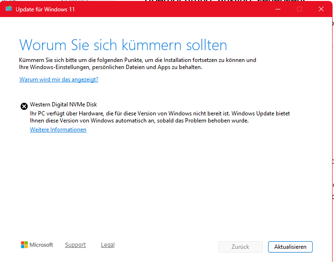This screenshot has width=334, height=262.
Task: Click the Windows 11 update app icon in title bar
Action: [x=9, y=9]
